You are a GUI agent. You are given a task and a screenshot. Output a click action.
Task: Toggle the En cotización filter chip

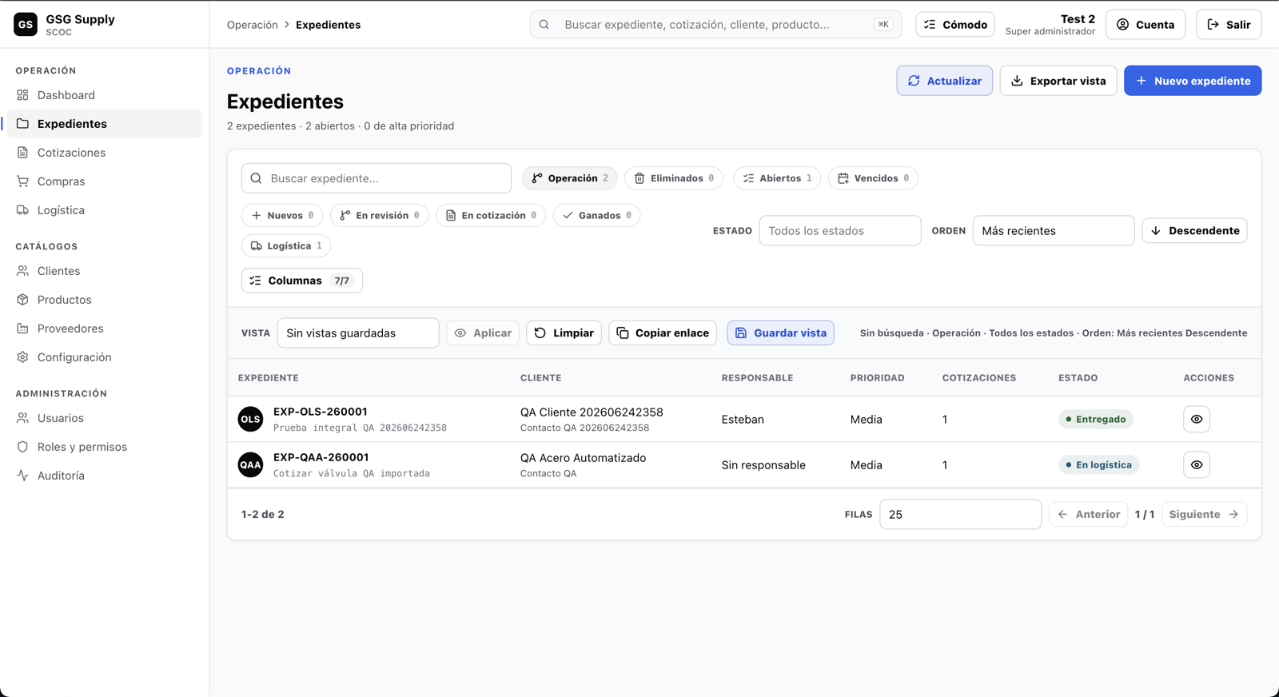[491, 215]
